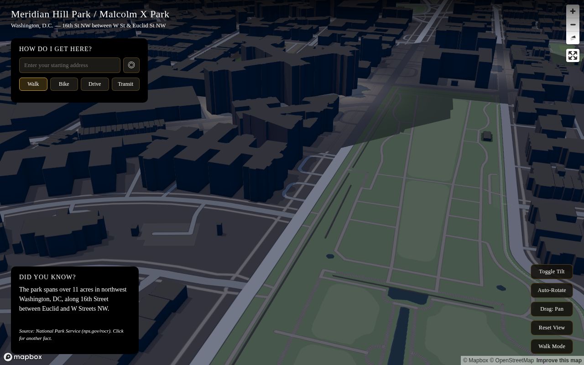Focus the starting address input field
This screenshot has width=584, height=365.
[70, 65]
